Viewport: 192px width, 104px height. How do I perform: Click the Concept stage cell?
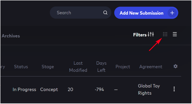[x=49, y=89]
